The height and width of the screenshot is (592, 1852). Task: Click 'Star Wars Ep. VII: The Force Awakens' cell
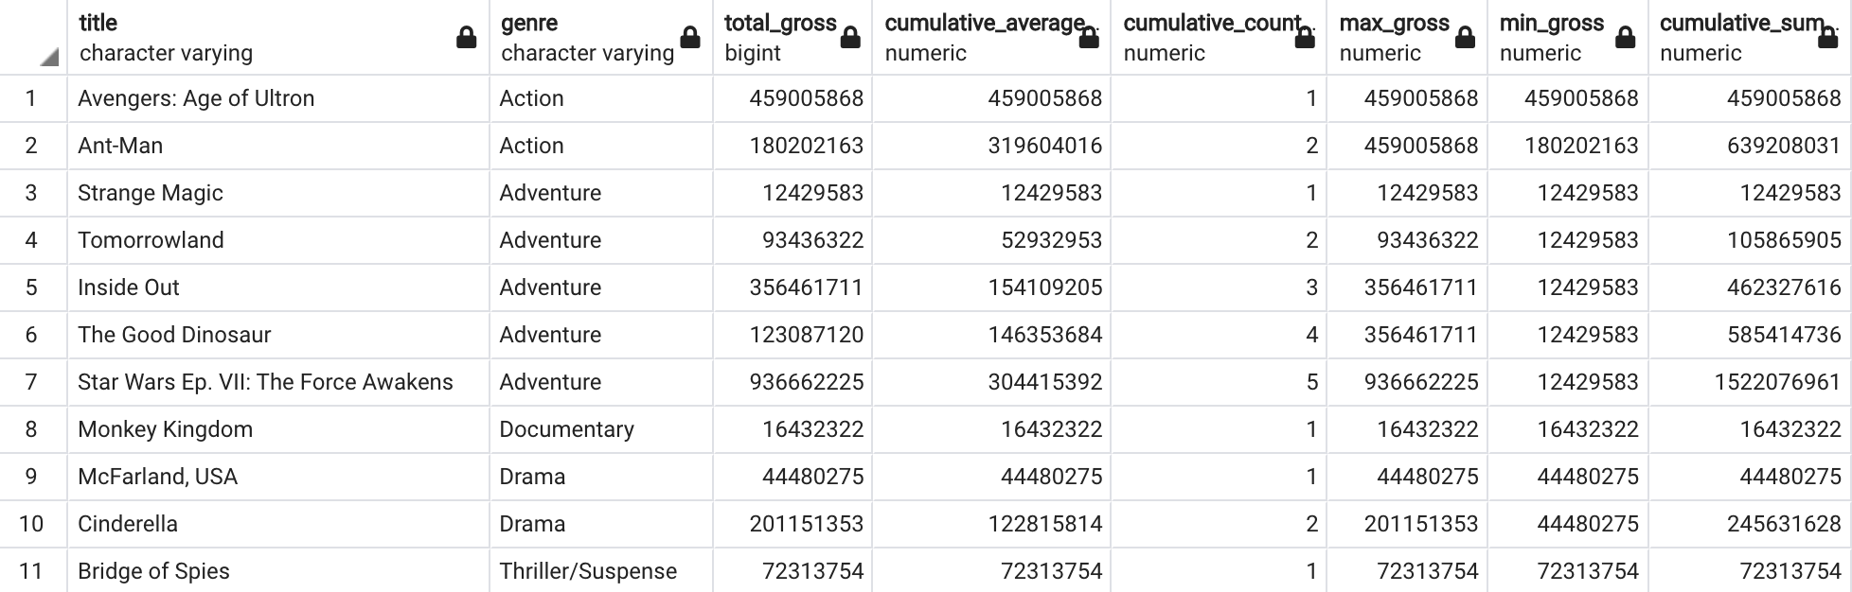(x=278, y=382)
